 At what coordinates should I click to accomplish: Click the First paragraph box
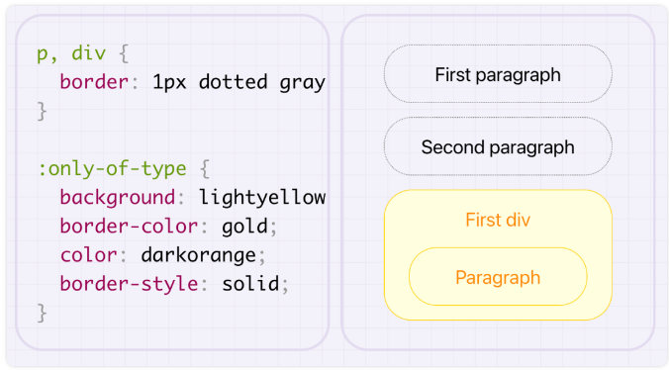coord(498,74)
